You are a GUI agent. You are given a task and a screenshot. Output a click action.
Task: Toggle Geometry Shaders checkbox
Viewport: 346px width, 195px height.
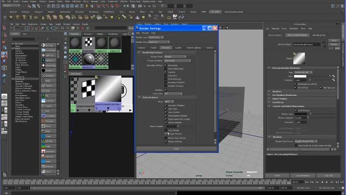(x=166, y=105)
